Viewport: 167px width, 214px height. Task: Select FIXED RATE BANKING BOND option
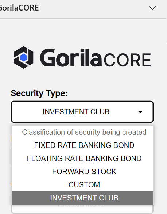(84, 145)
